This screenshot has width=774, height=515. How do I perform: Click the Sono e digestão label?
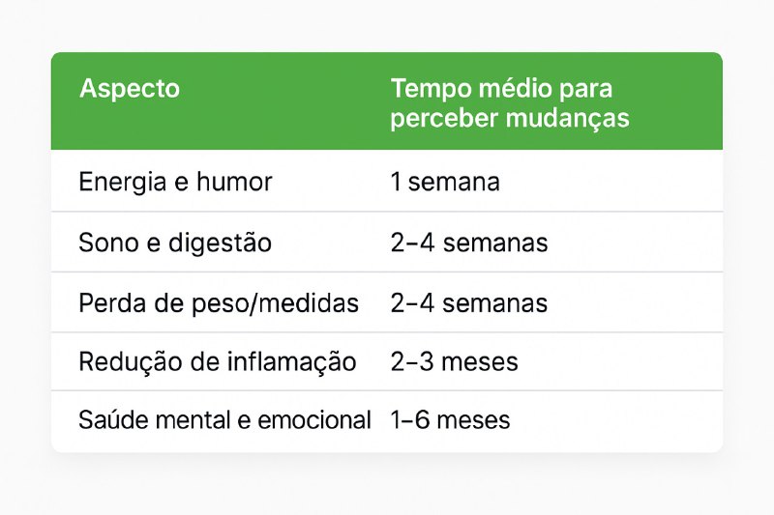[175, 243]
